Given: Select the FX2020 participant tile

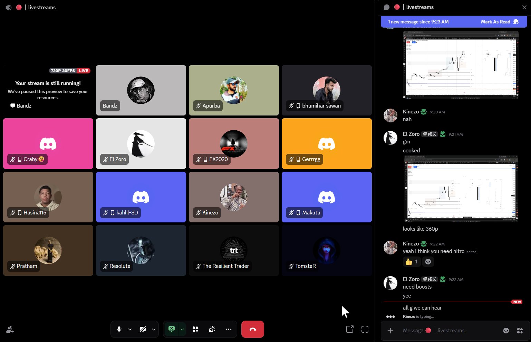Looking at the screenshot, I should pos(234,143).
